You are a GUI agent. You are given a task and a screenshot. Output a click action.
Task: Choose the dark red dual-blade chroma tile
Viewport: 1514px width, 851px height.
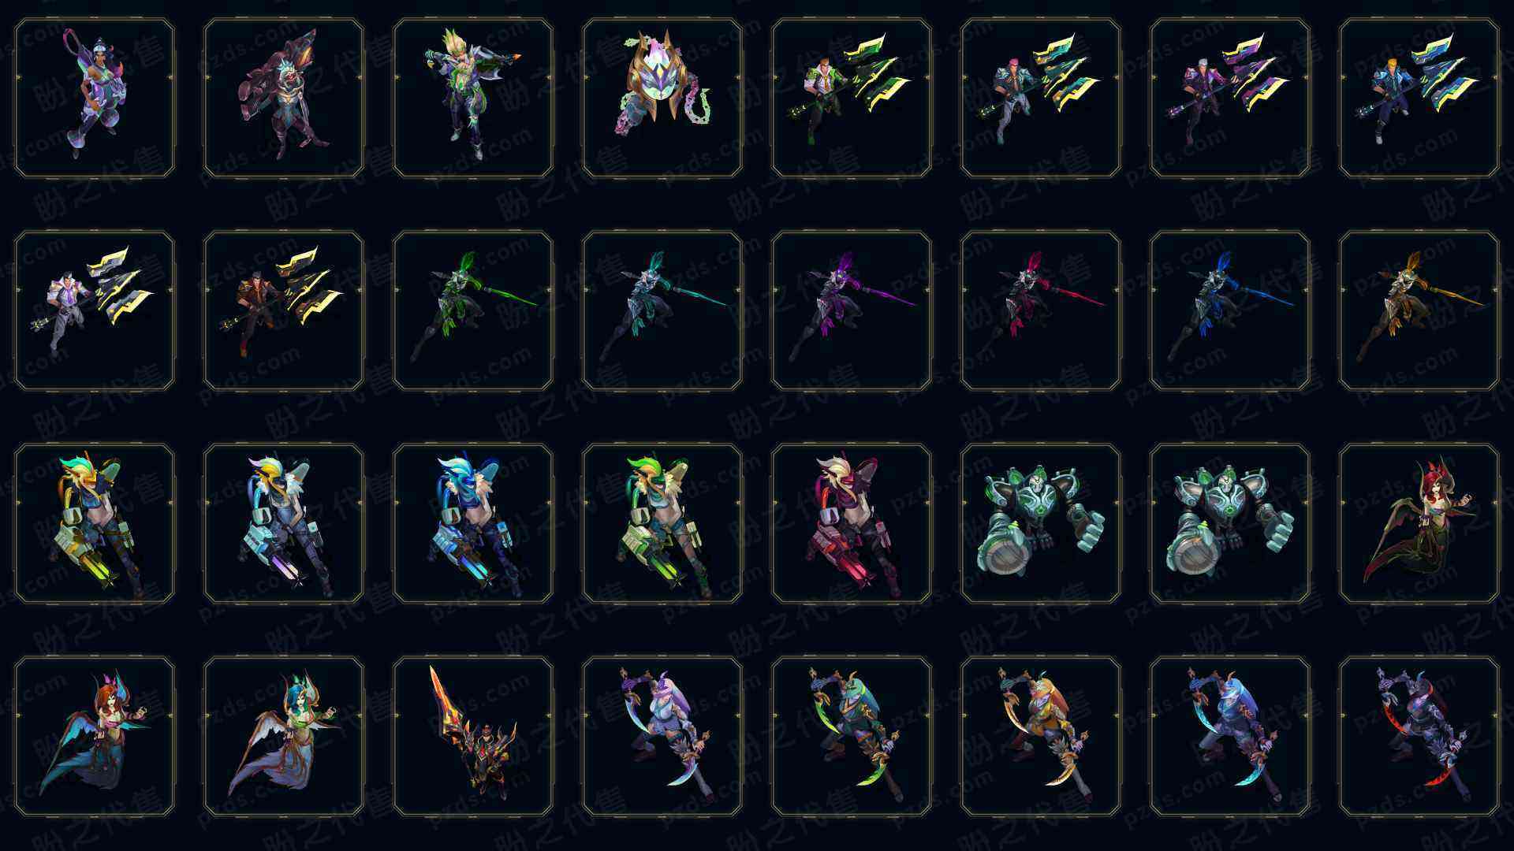pos(1419,736)
